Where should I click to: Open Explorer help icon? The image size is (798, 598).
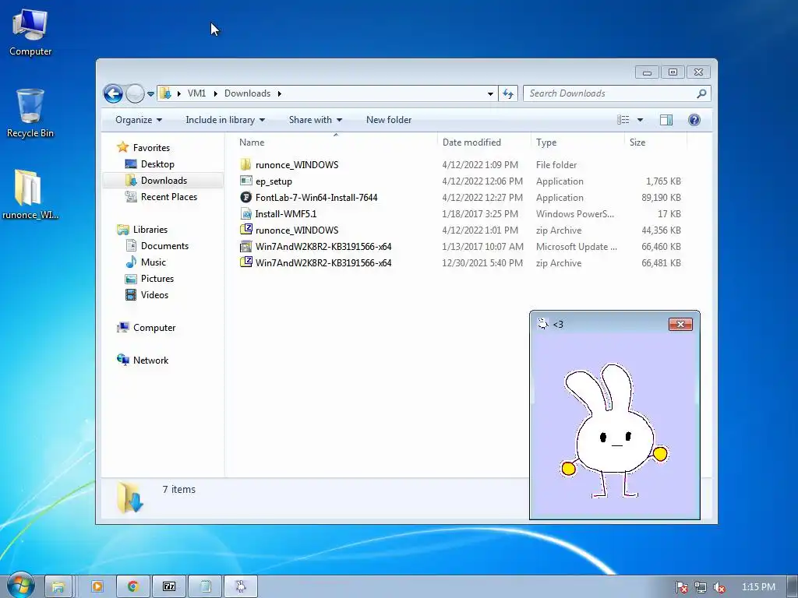(694, 120)
